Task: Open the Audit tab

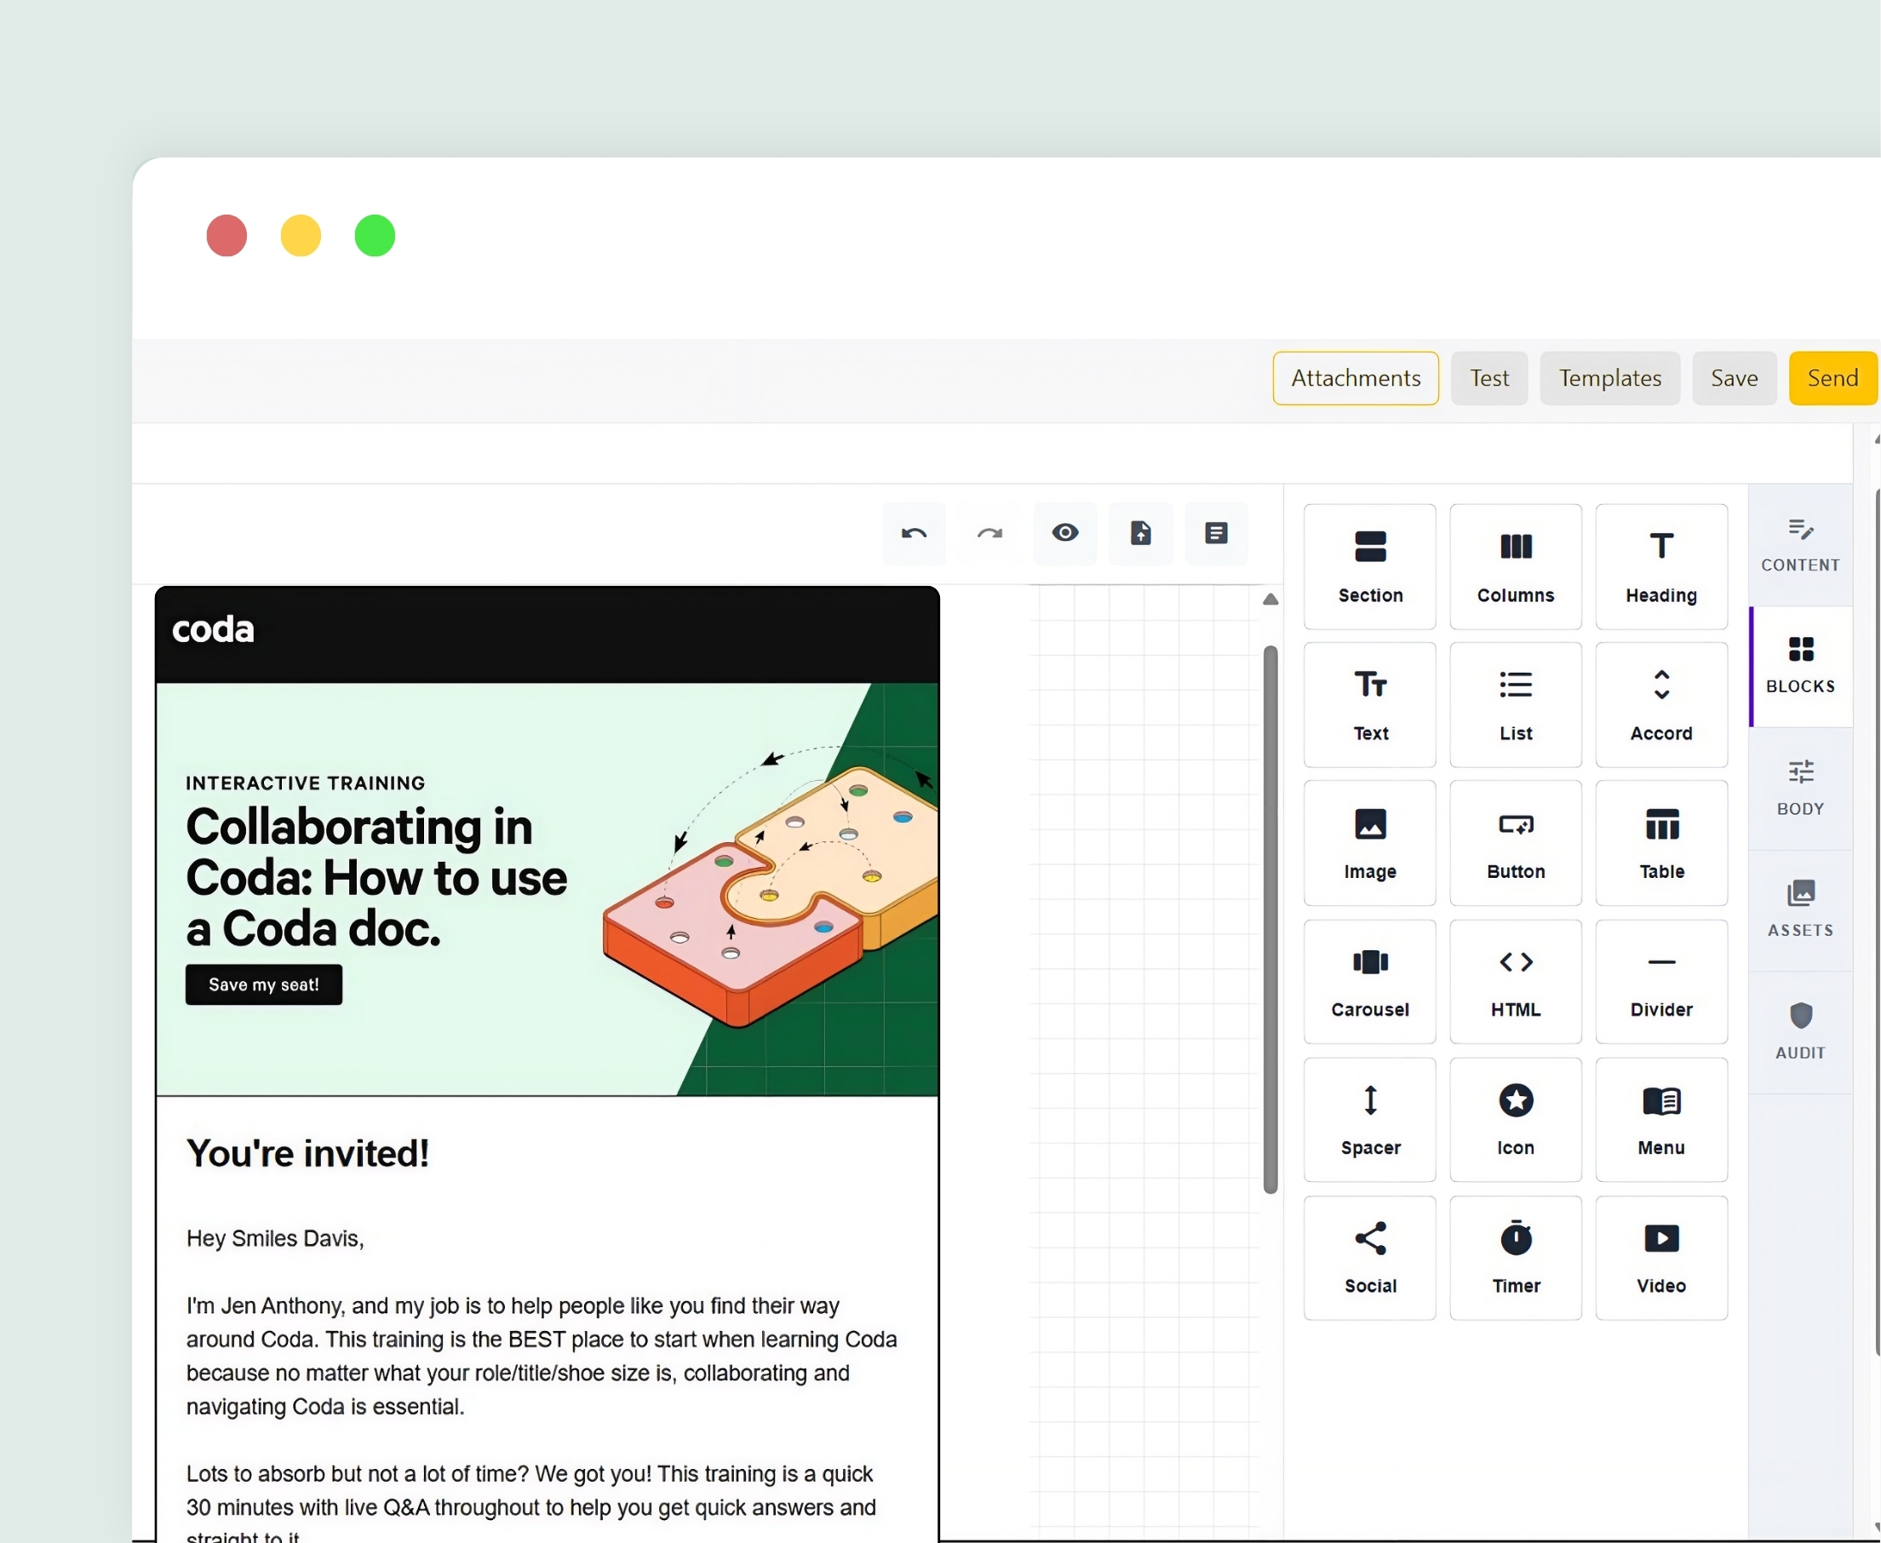Action: [1800, 1032]
